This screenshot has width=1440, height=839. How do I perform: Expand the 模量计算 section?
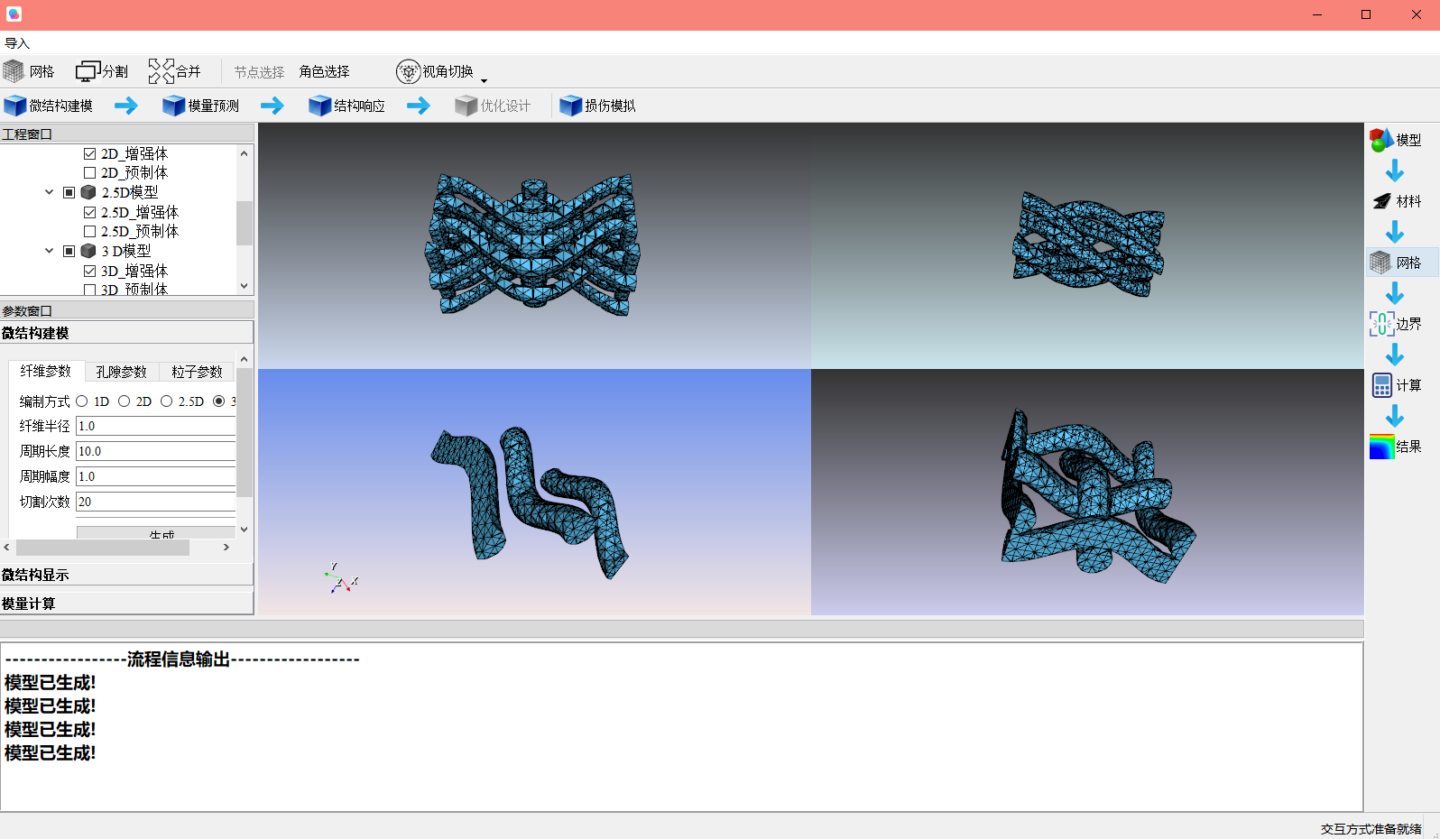click(x=126, y=604)
